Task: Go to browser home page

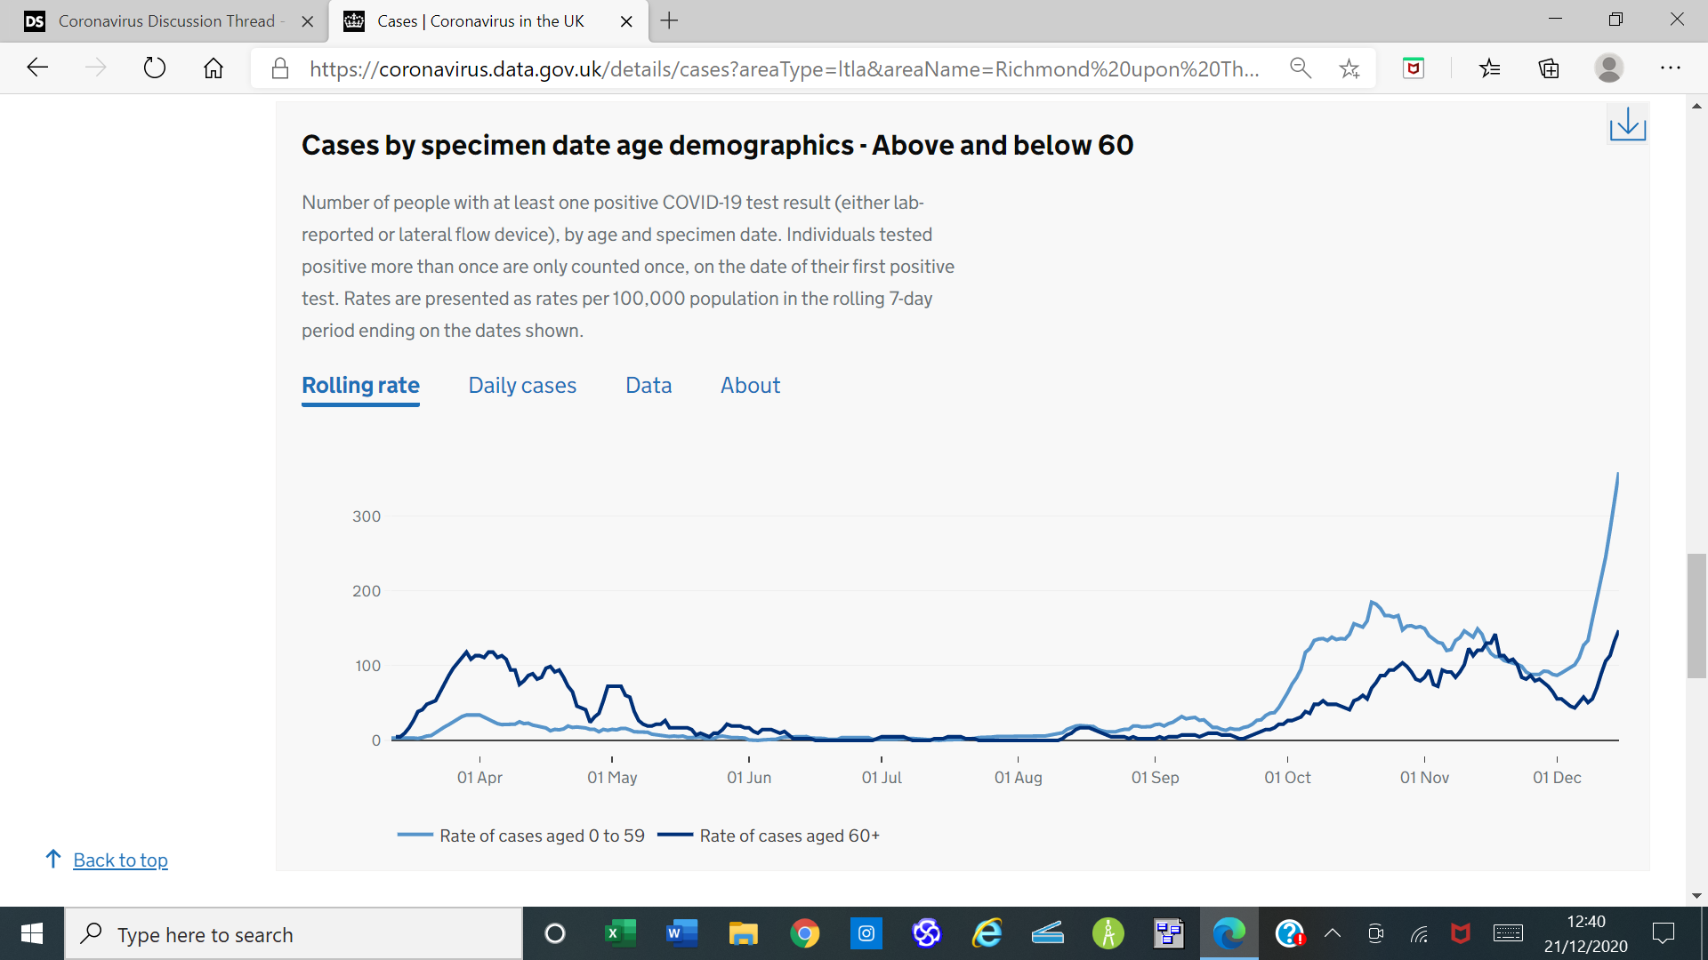Action: pos(213,68)
